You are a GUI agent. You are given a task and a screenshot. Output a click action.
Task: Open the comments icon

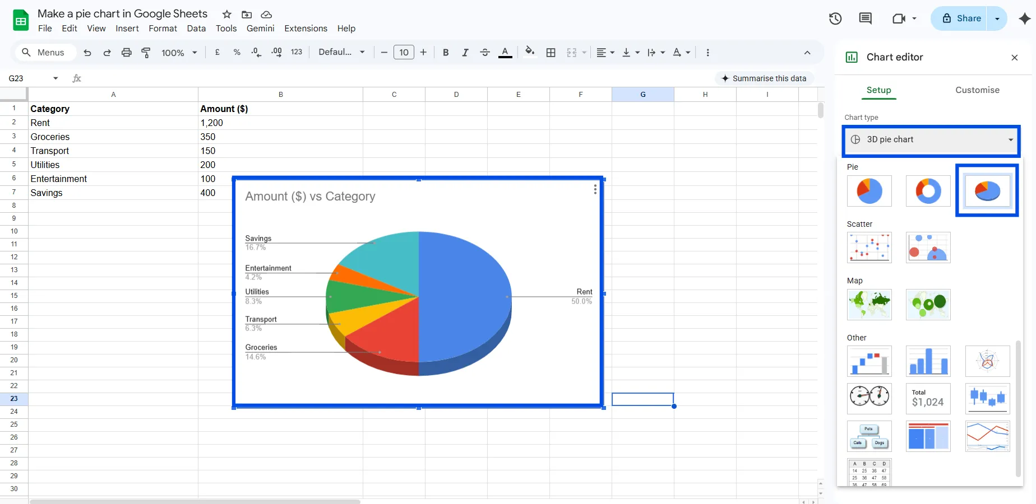865,18
